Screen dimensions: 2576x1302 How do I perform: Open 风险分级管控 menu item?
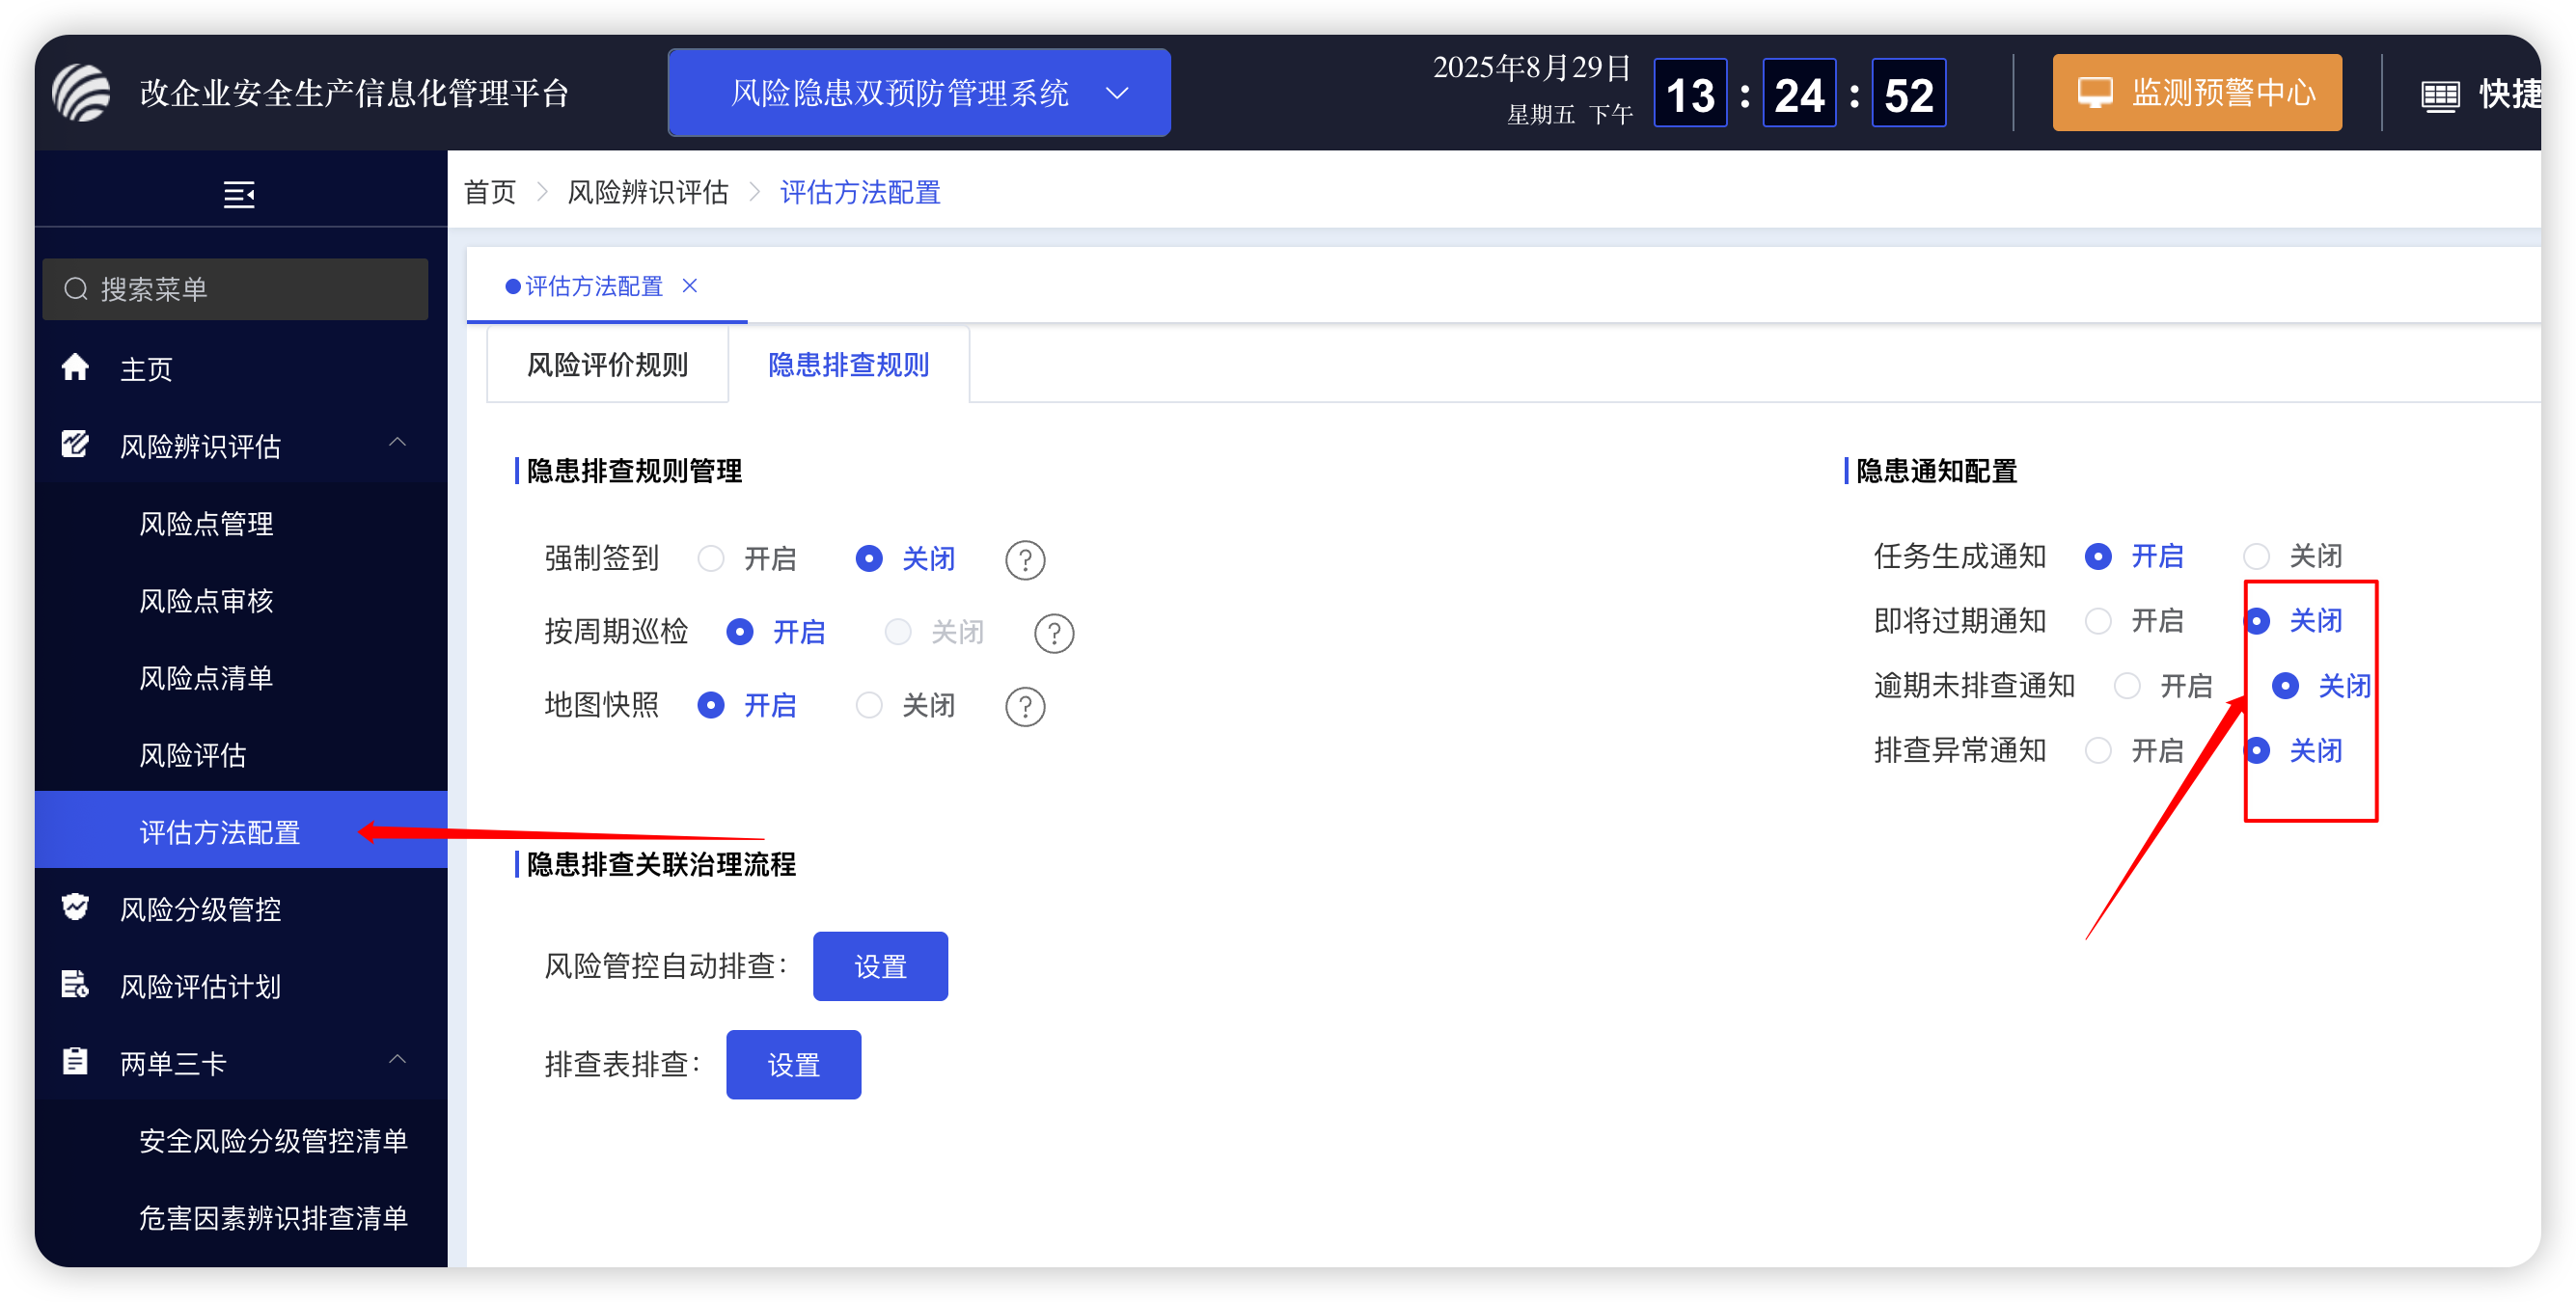tap(241, 908)
